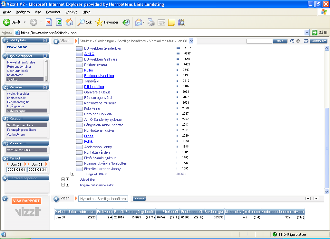The image size is (330, 239).
Task: Select Nyckeltal jämförelse report type
Action: click(x=21, y=62)
